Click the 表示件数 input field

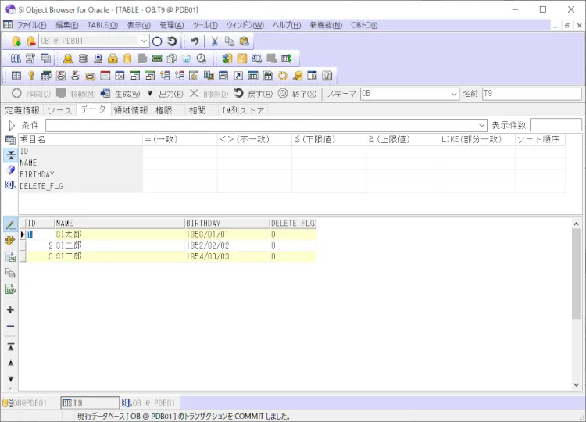(555, 126)
